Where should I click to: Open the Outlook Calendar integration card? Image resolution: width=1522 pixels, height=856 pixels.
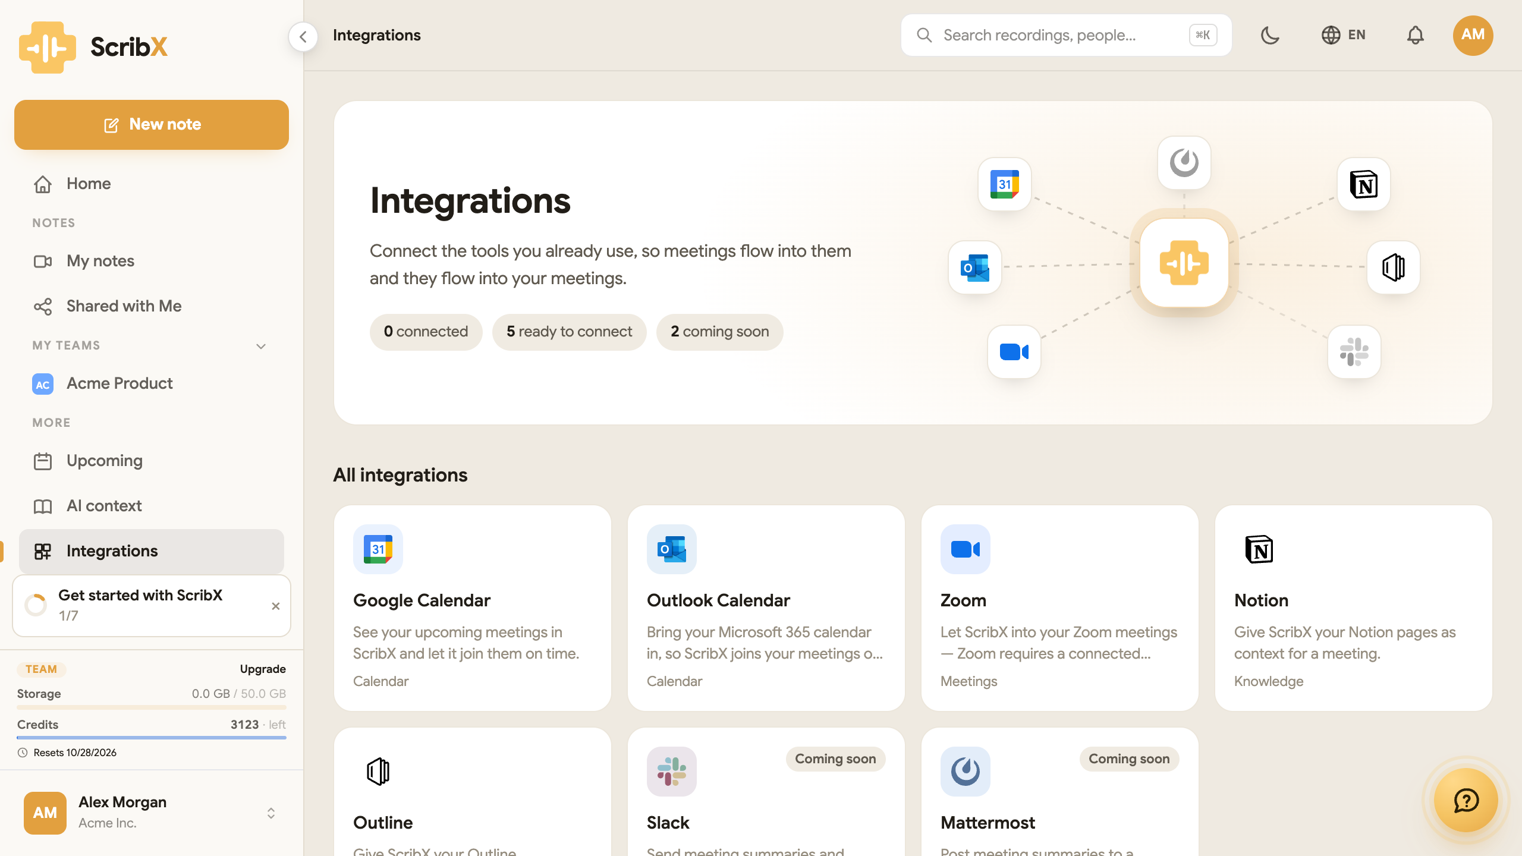(x=766, y=608)
